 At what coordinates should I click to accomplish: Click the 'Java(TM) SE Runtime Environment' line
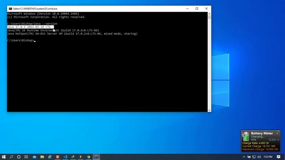pyautogui.click(x=53, y=31)
